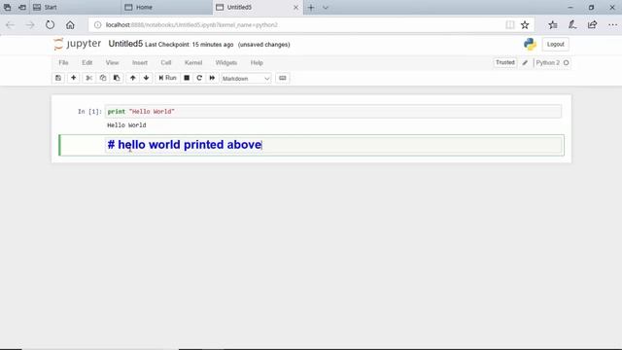Image resolution: width=622 pixels, height=350 pixels.
Task: Open the Help menu
Action: tap(257, 62)
